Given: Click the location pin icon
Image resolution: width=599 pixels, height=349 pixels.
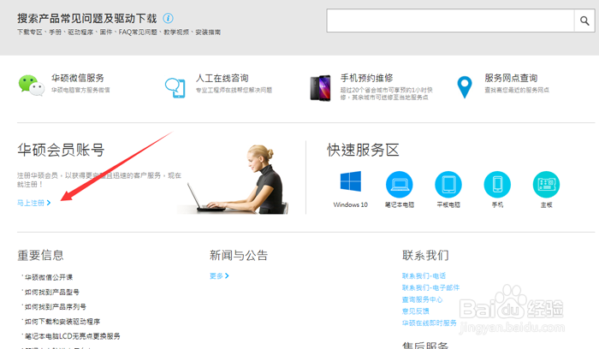Looking at the screenshot, I should 465,87.
